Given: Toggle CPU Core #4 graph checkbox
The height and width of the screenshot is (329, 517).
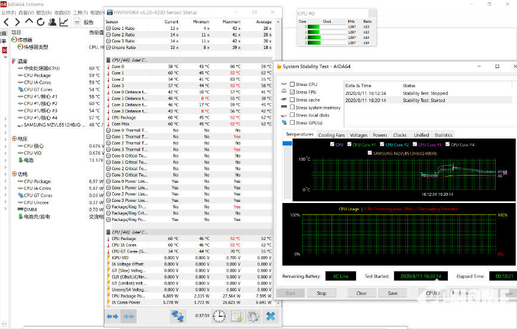Looking at the screenshot, I should (x=447, y=144).
